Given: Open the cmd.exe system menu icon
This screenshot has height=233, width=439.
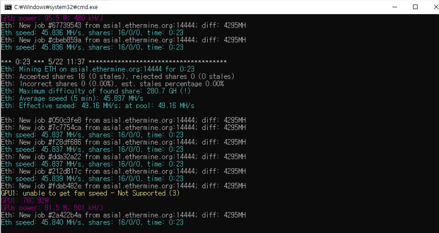Looking at the screenshot, I should pyautogui.click(x=8, y=7).
